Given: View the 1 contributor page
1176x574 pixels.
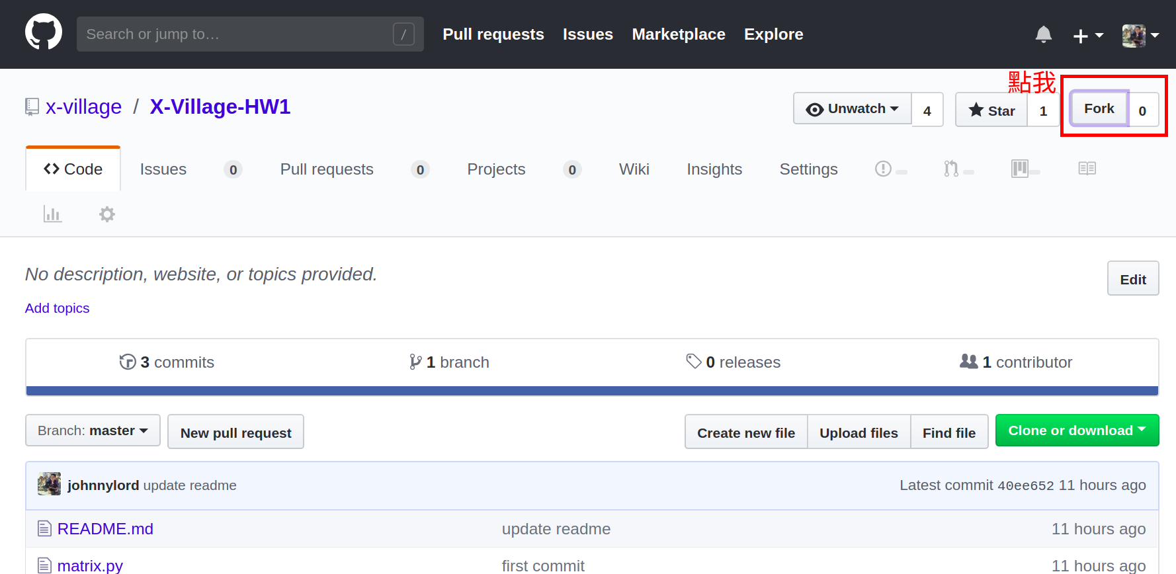Looking at the screenshot, I should tap(1016, 362).
